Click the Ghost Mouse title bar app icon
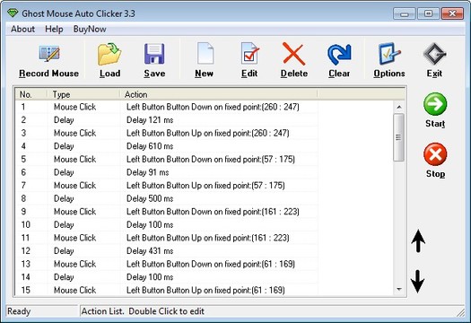Screen dimensions: 471x323 pos(13,13)
